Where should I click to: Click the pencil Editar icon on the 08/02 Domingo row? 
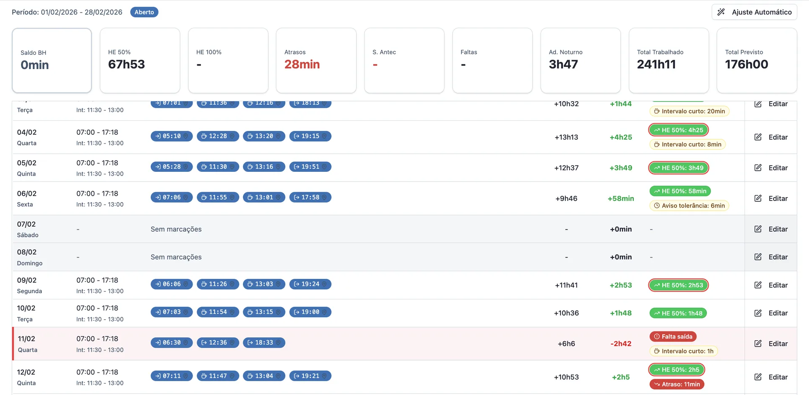tap(758, 257)
